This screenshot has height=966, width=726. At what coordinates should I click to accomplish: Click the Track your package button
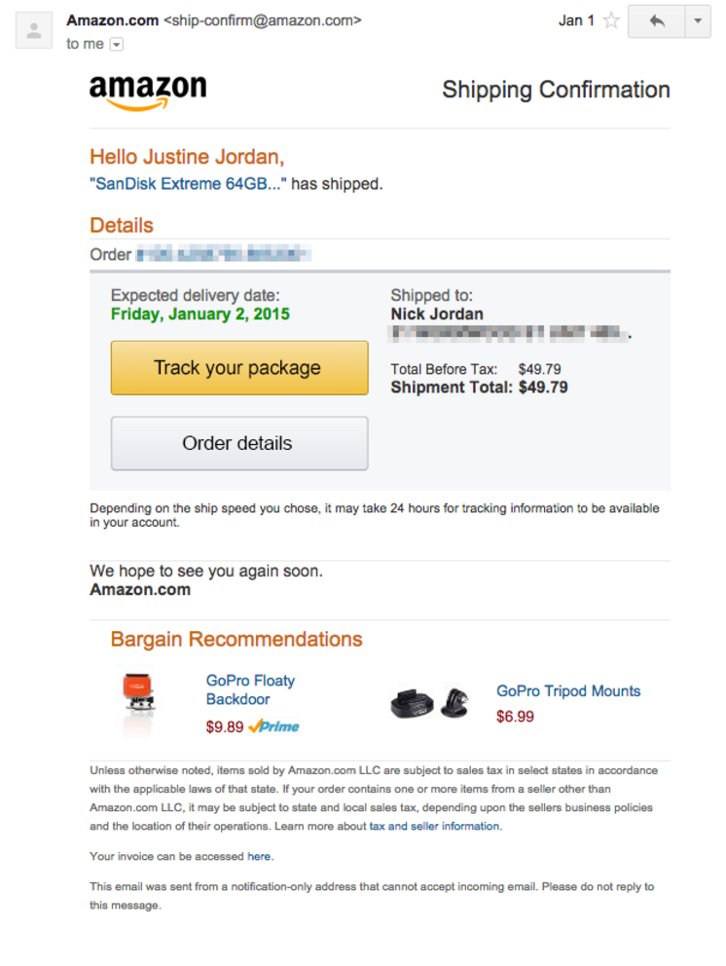[238, 368]
